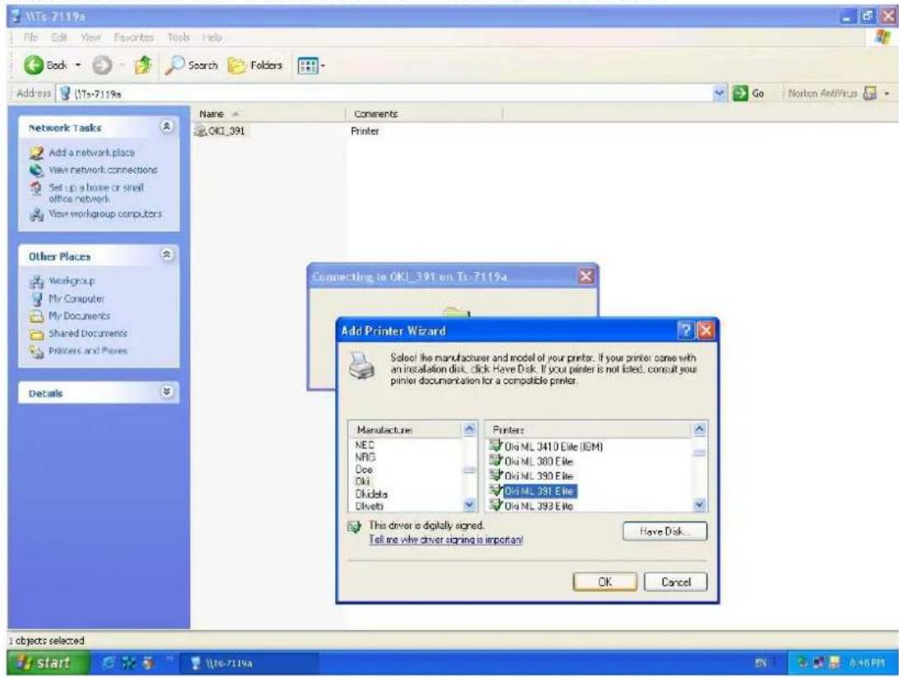
Task: Select Okidata in Manufacturer list
Action: click(x=371, y=494)
